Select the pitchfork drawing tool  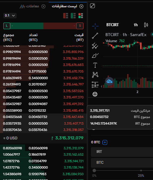point(95,45)
